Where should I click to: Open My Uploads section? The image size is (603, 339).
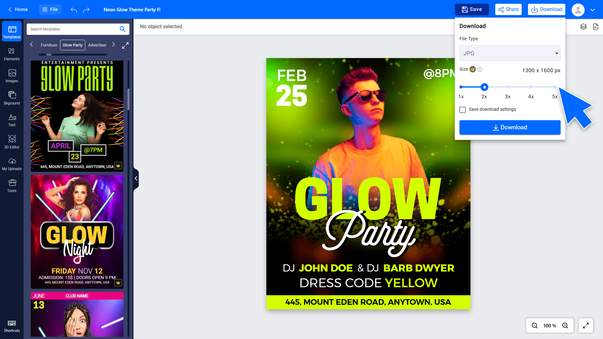pyautogui.click(x=12, y=164)
